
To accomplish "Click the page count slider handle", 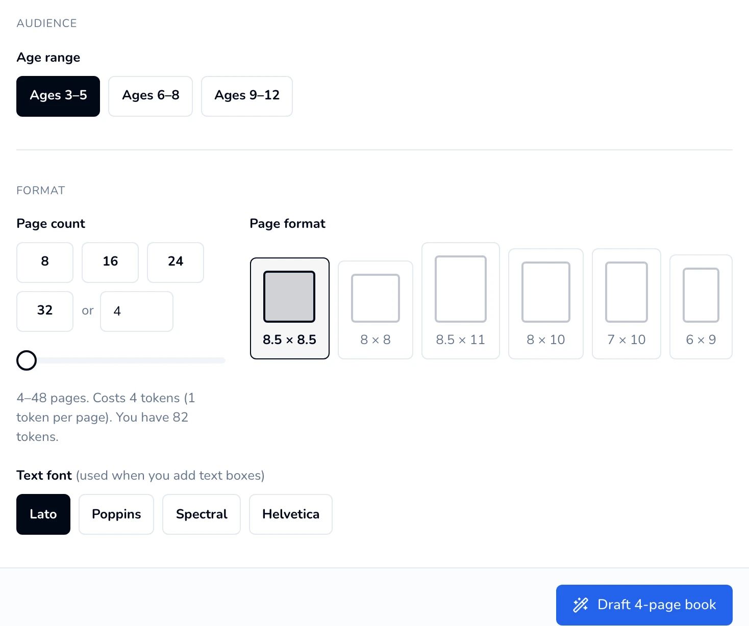I will coord(27,360).
